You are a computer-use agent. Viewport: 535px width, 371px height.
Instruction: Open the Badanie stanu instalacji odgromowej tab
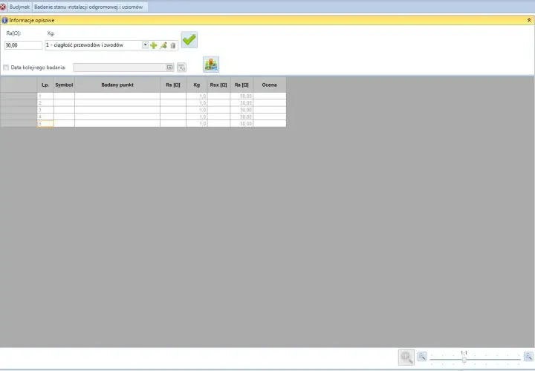coord(88,7)
